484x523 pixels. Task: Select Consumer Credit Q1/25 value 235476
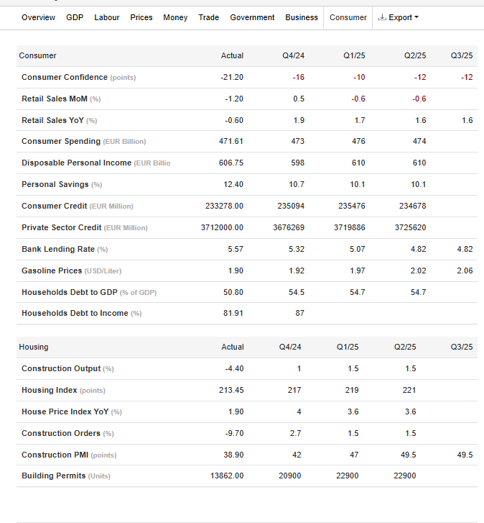coord(352,206)
